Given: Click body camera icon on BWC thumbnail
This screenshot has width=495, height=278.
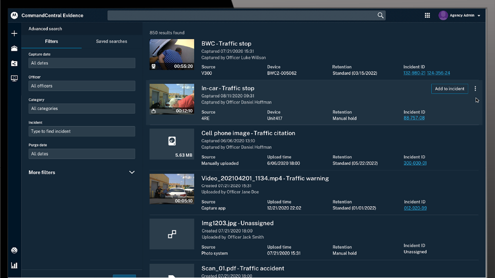Looking at the screenshot, I should pyautogui.click(x=153, y=66).
